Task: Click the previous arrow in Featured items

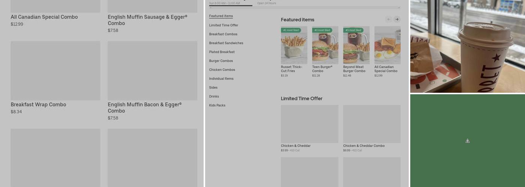Action: [x=388, y=19]
